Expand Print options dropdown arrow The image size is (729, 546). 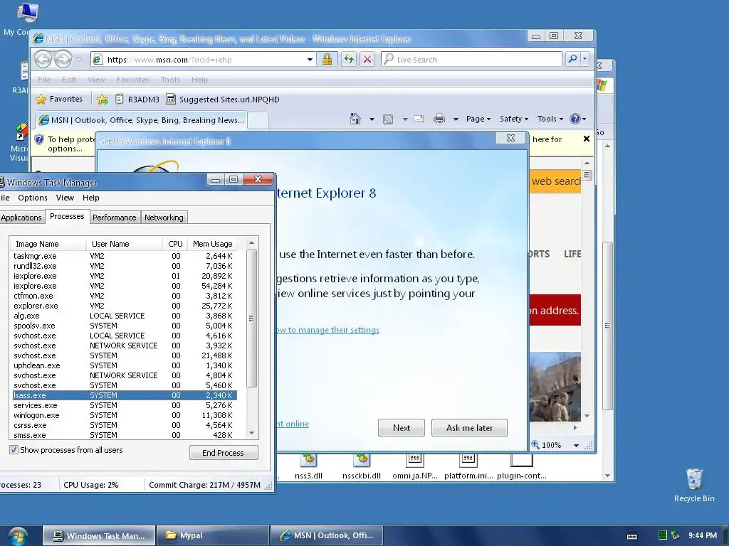456,119
